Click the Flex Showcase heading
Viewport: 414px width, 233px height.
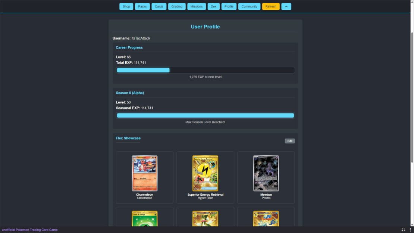(x=128, y=138)
